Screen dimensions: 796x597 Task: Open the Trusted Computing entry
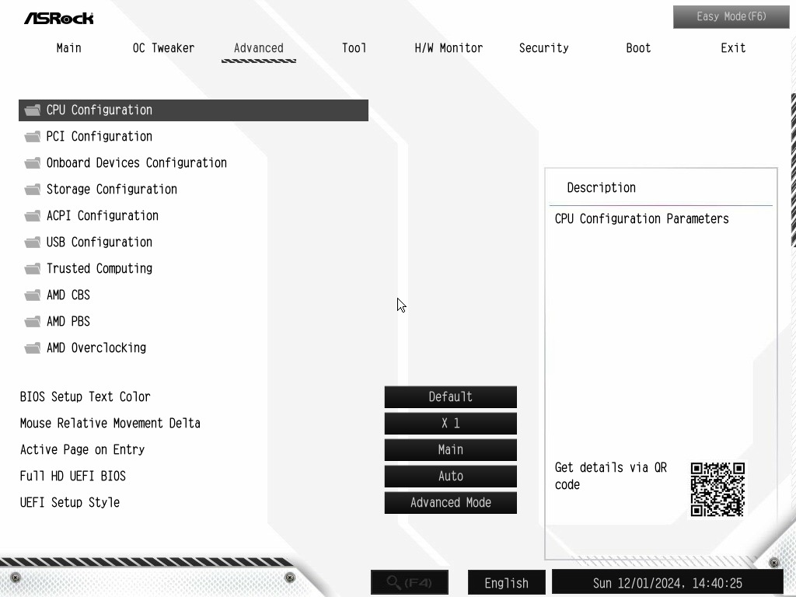point(99,268)
